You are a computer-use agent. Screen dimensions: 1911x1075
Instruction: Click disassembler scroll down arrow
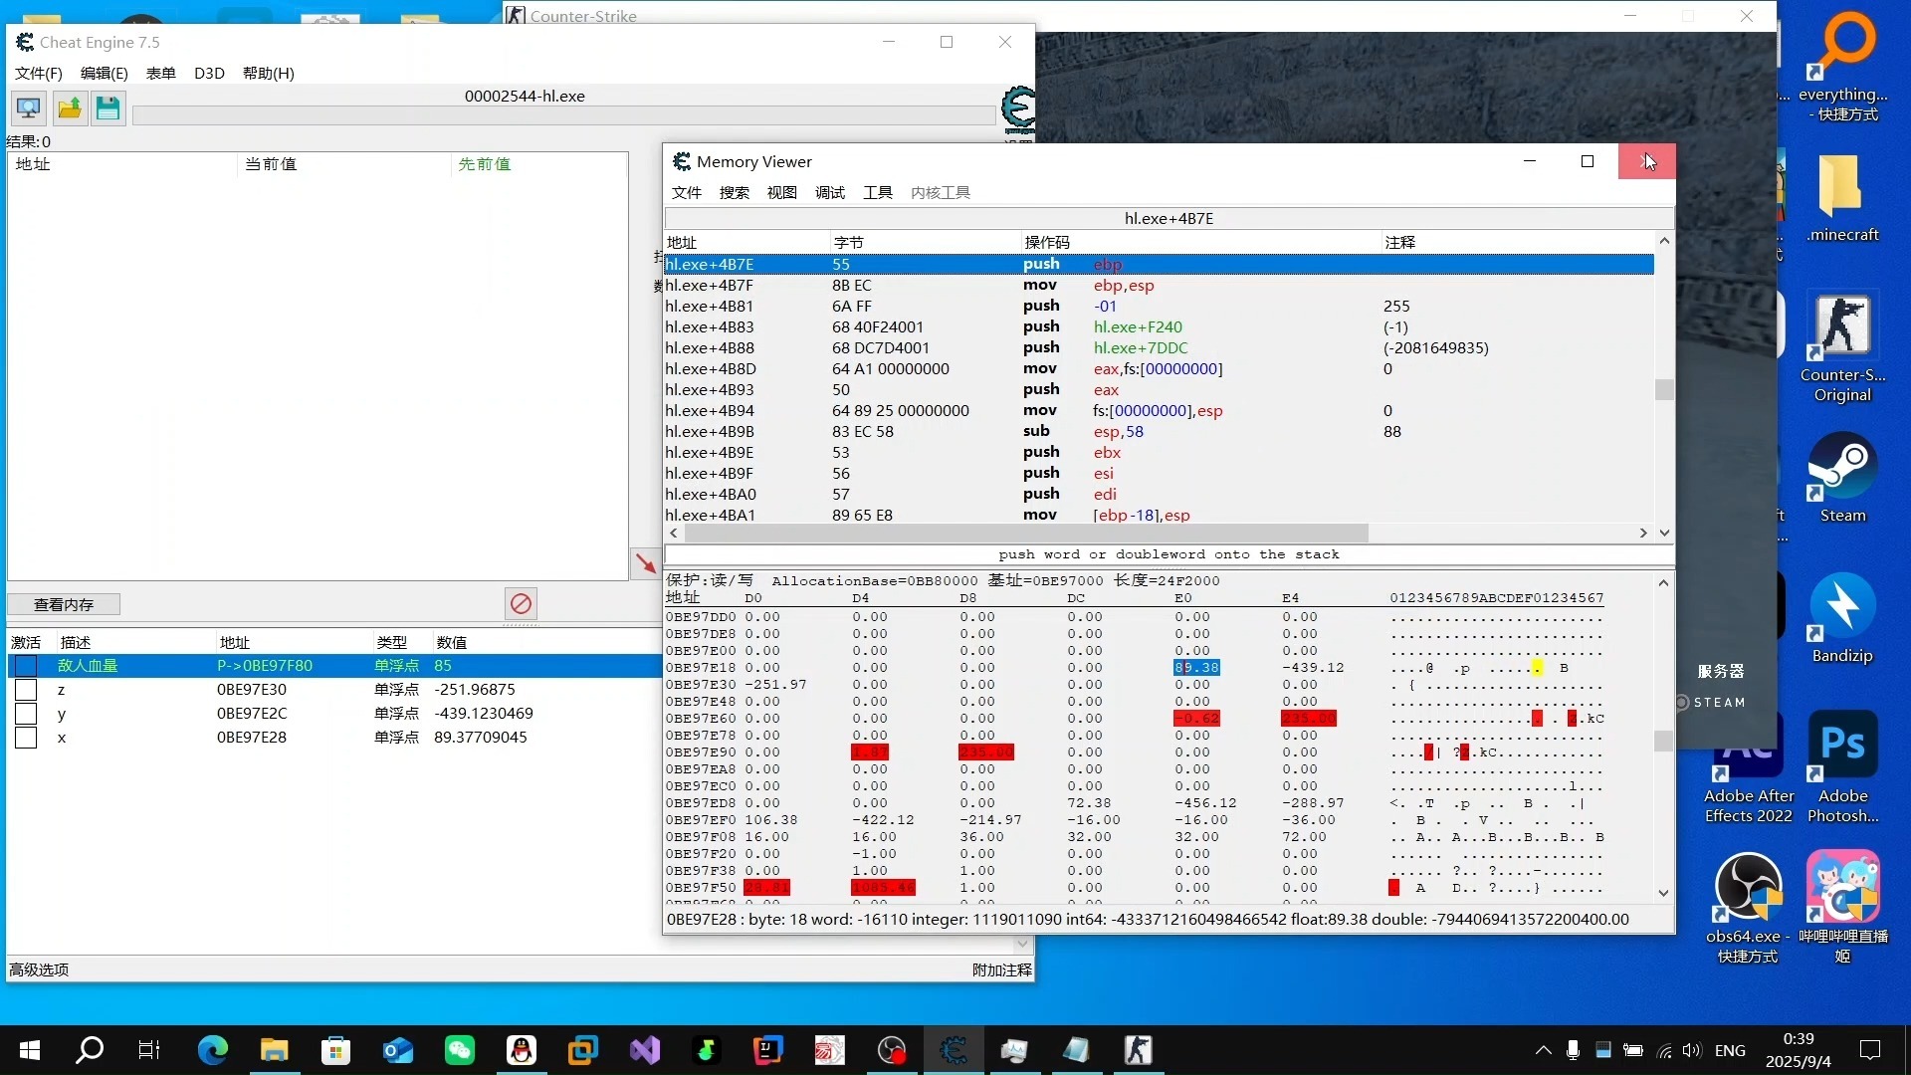point(1664,533)
